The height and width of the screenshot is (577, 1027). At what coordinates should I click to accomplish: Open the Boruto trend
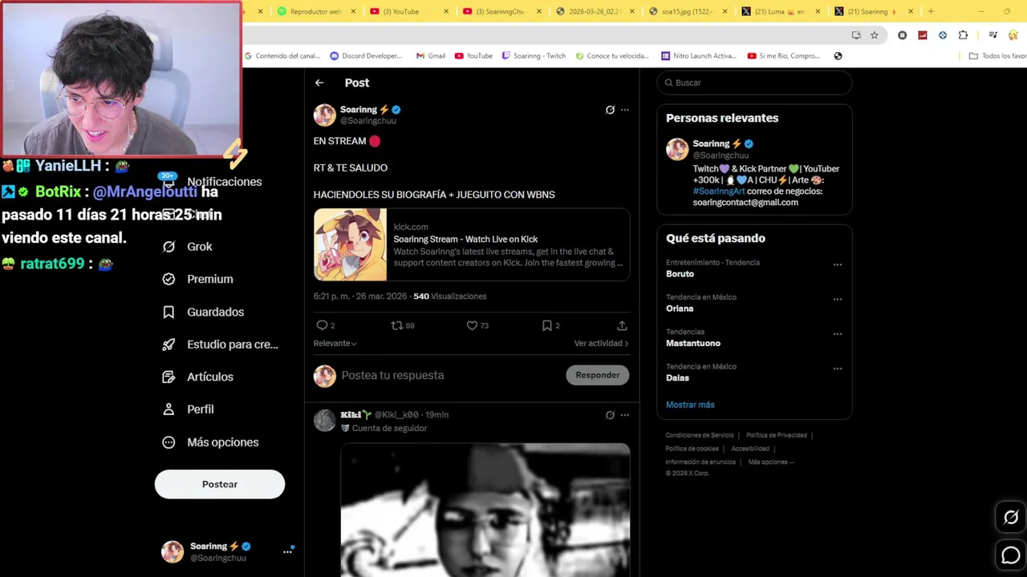click(680, 274)
